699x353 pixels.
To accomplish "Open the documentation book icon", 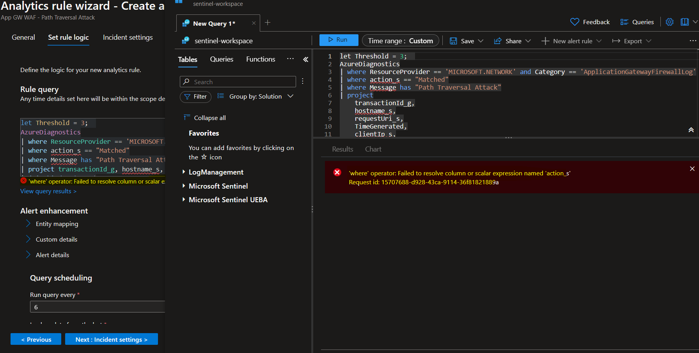I will [x=685, y=22].
